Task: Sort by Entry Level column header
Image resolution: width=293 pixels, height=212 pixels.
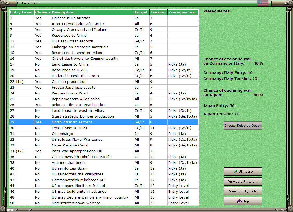Action: coord(22,12)
